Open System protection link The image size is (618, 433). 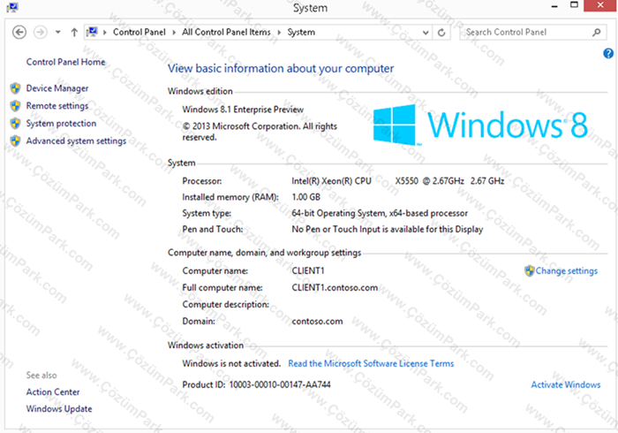click(x=61, y=124)
